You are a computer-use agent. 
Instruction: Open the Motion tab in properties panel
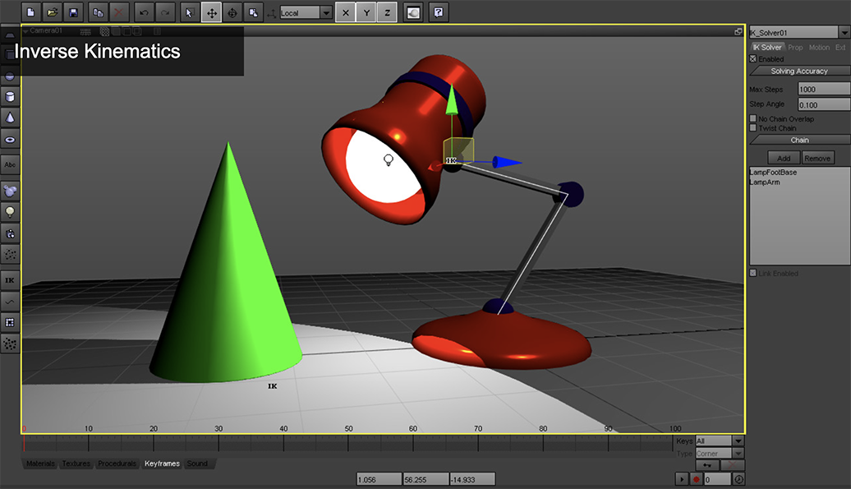coord(819,48)
